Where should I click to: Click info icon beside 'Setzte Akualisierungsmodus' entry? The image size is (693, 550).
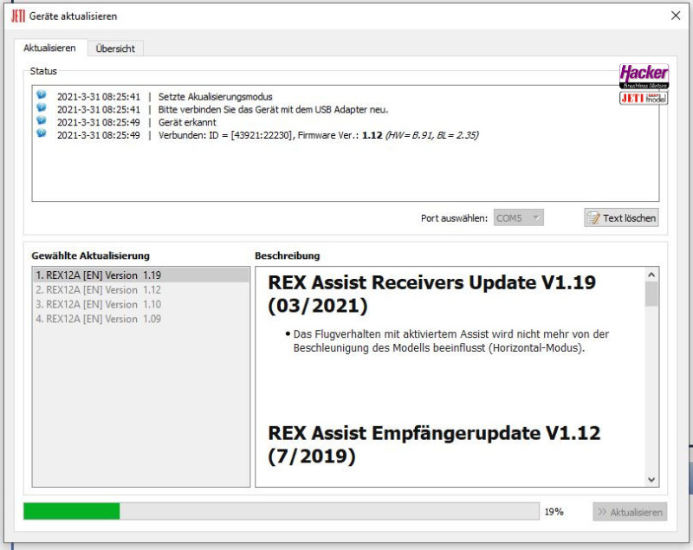[42, 94]
